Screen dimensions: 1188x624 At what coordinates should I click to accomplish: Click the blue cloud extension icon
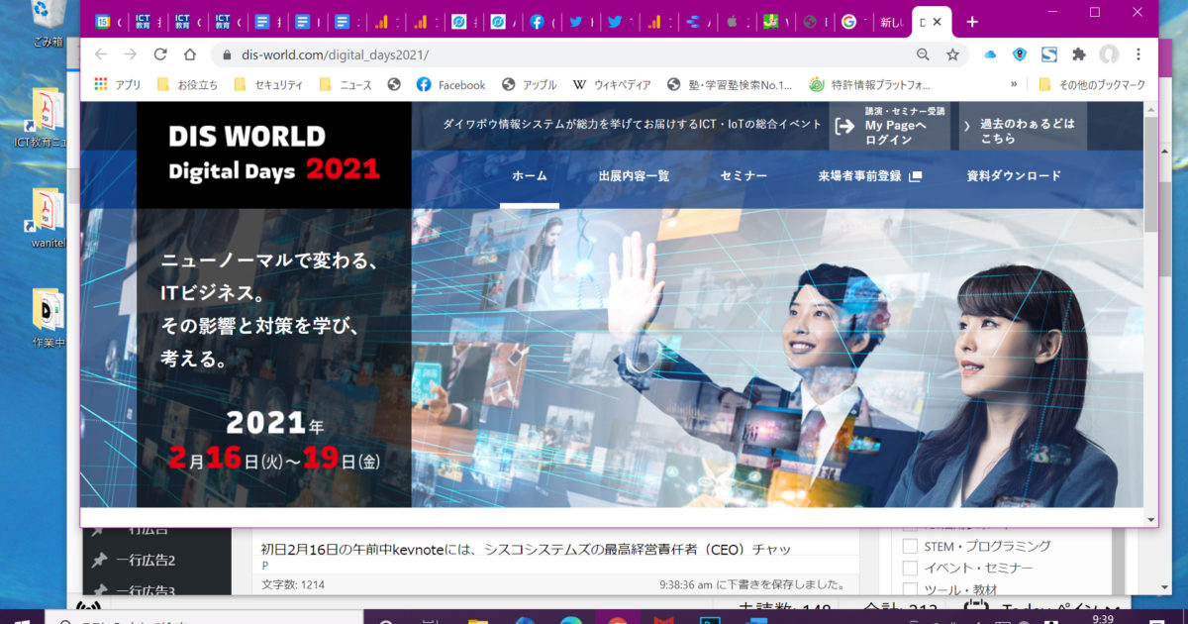[989, 54]
